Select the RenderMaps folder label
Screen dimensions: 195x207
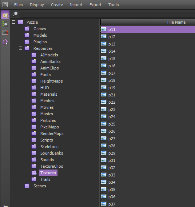click(52, 134)
